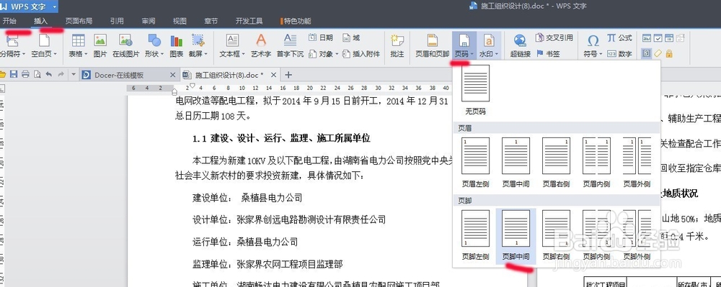This screenshot has height=287, width=721.
Task: Switch to the 视图 tab
Action: coord(180,21)
